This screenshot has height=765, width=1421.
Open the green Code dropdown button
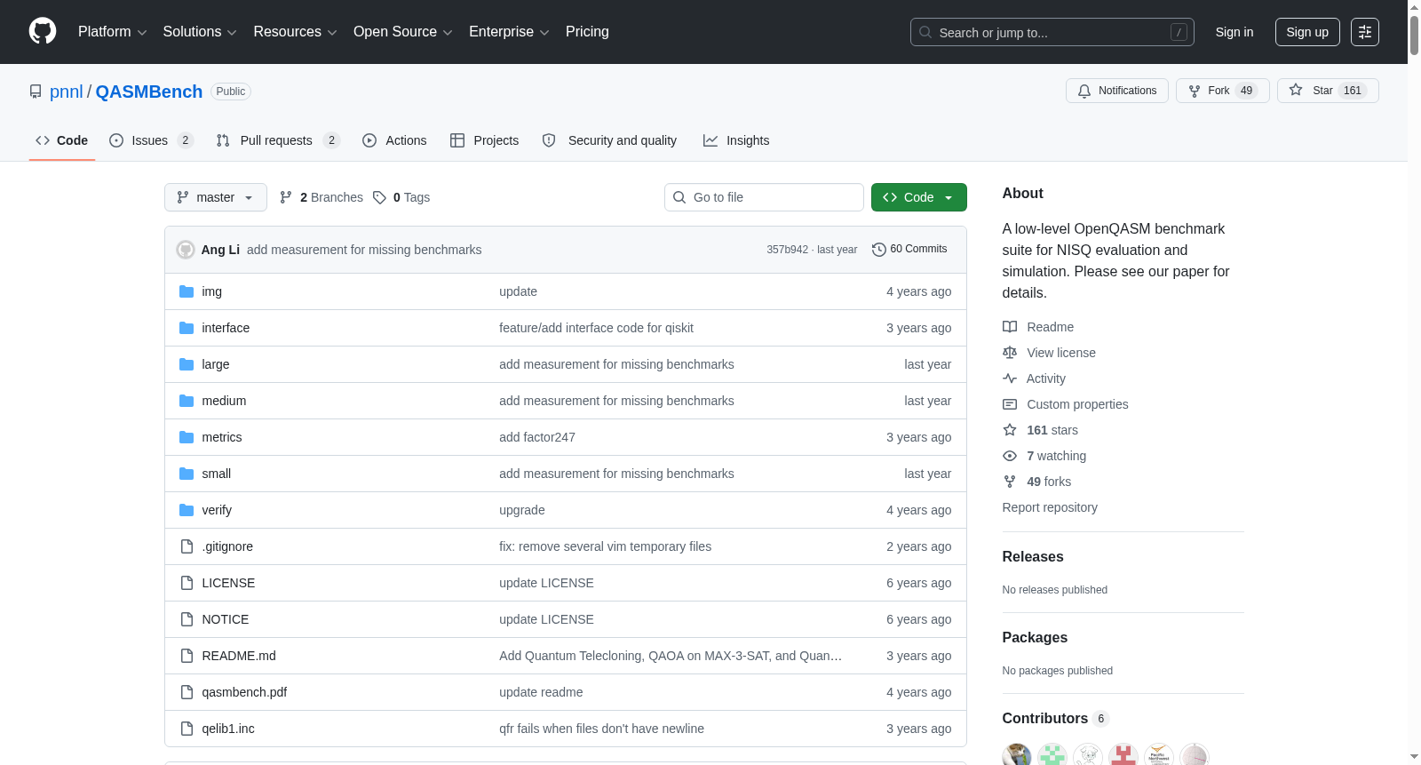tap(919, 197)
